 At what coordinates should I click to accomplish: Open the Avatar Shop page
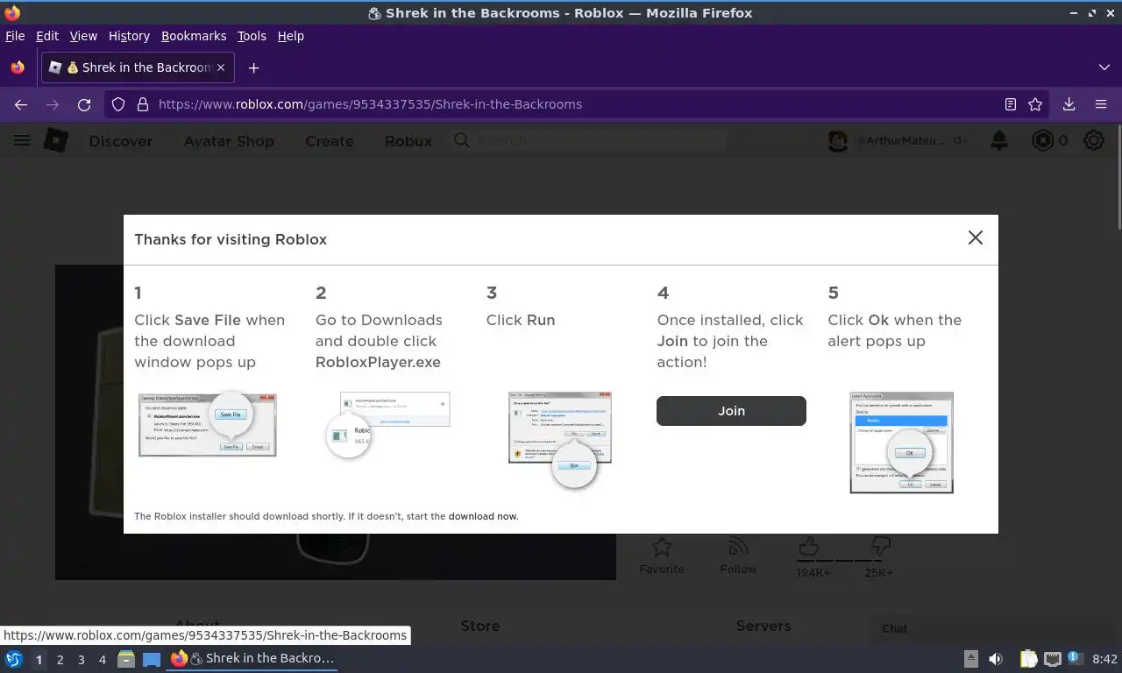point(229,141)
